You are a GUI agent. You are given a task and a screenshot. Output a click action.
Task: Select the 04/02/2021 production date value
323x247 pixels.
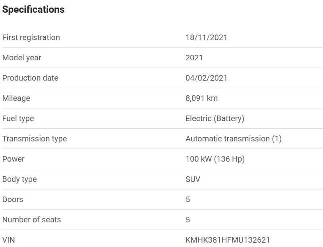coord(206,78)
